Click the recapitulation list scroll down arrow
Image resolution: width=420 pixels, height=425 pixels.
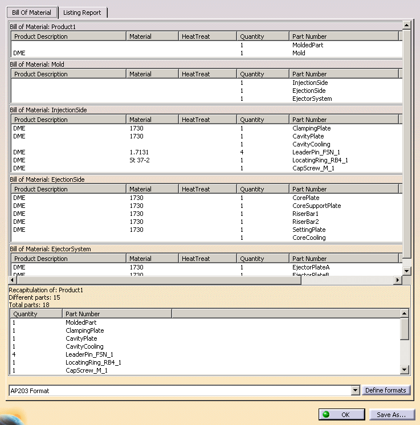tap(404, 370)
